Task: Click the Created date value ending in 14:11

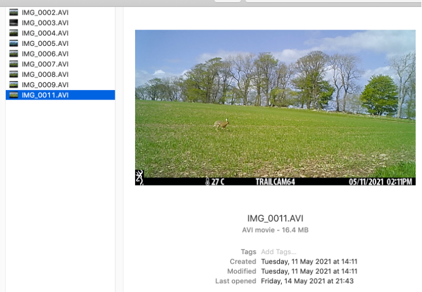Action: click(309, 262)
